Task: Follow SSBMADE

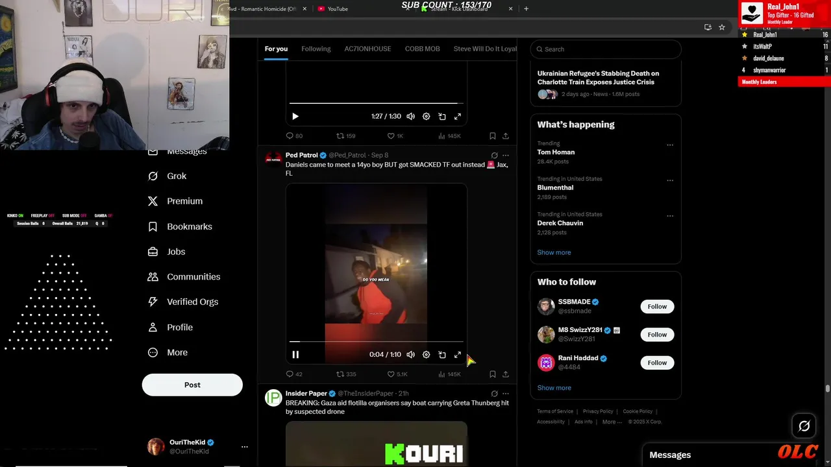Action: coord(657,307)
